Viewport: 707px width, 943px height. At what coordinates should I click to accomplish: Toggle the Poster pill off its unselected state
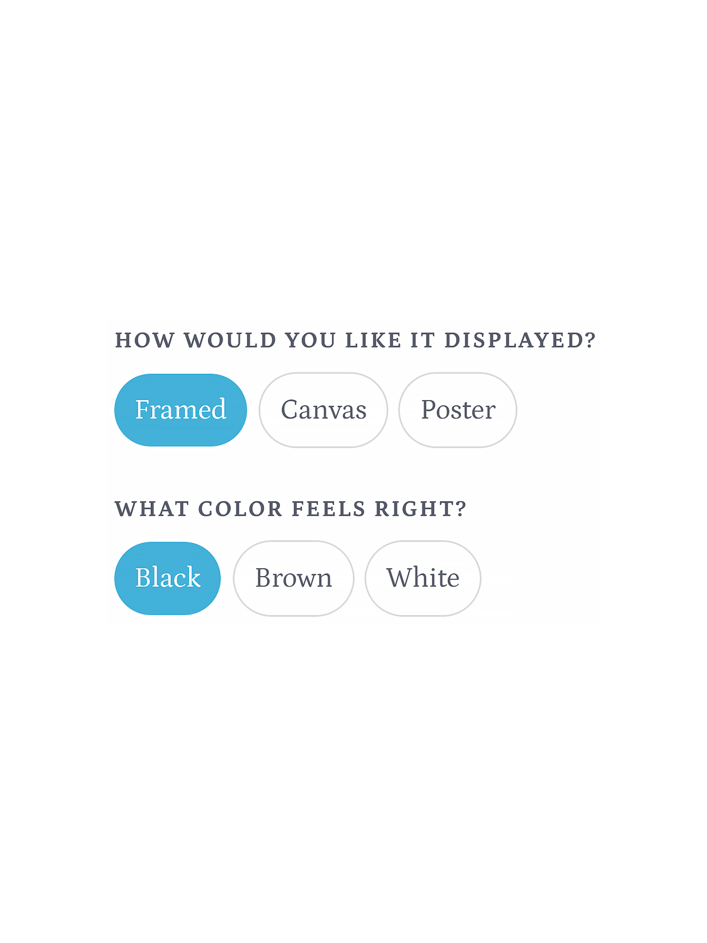pos(458,409)
